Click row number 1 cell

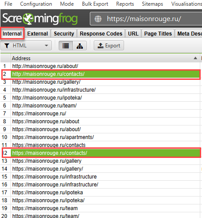[x=5, y=66]
